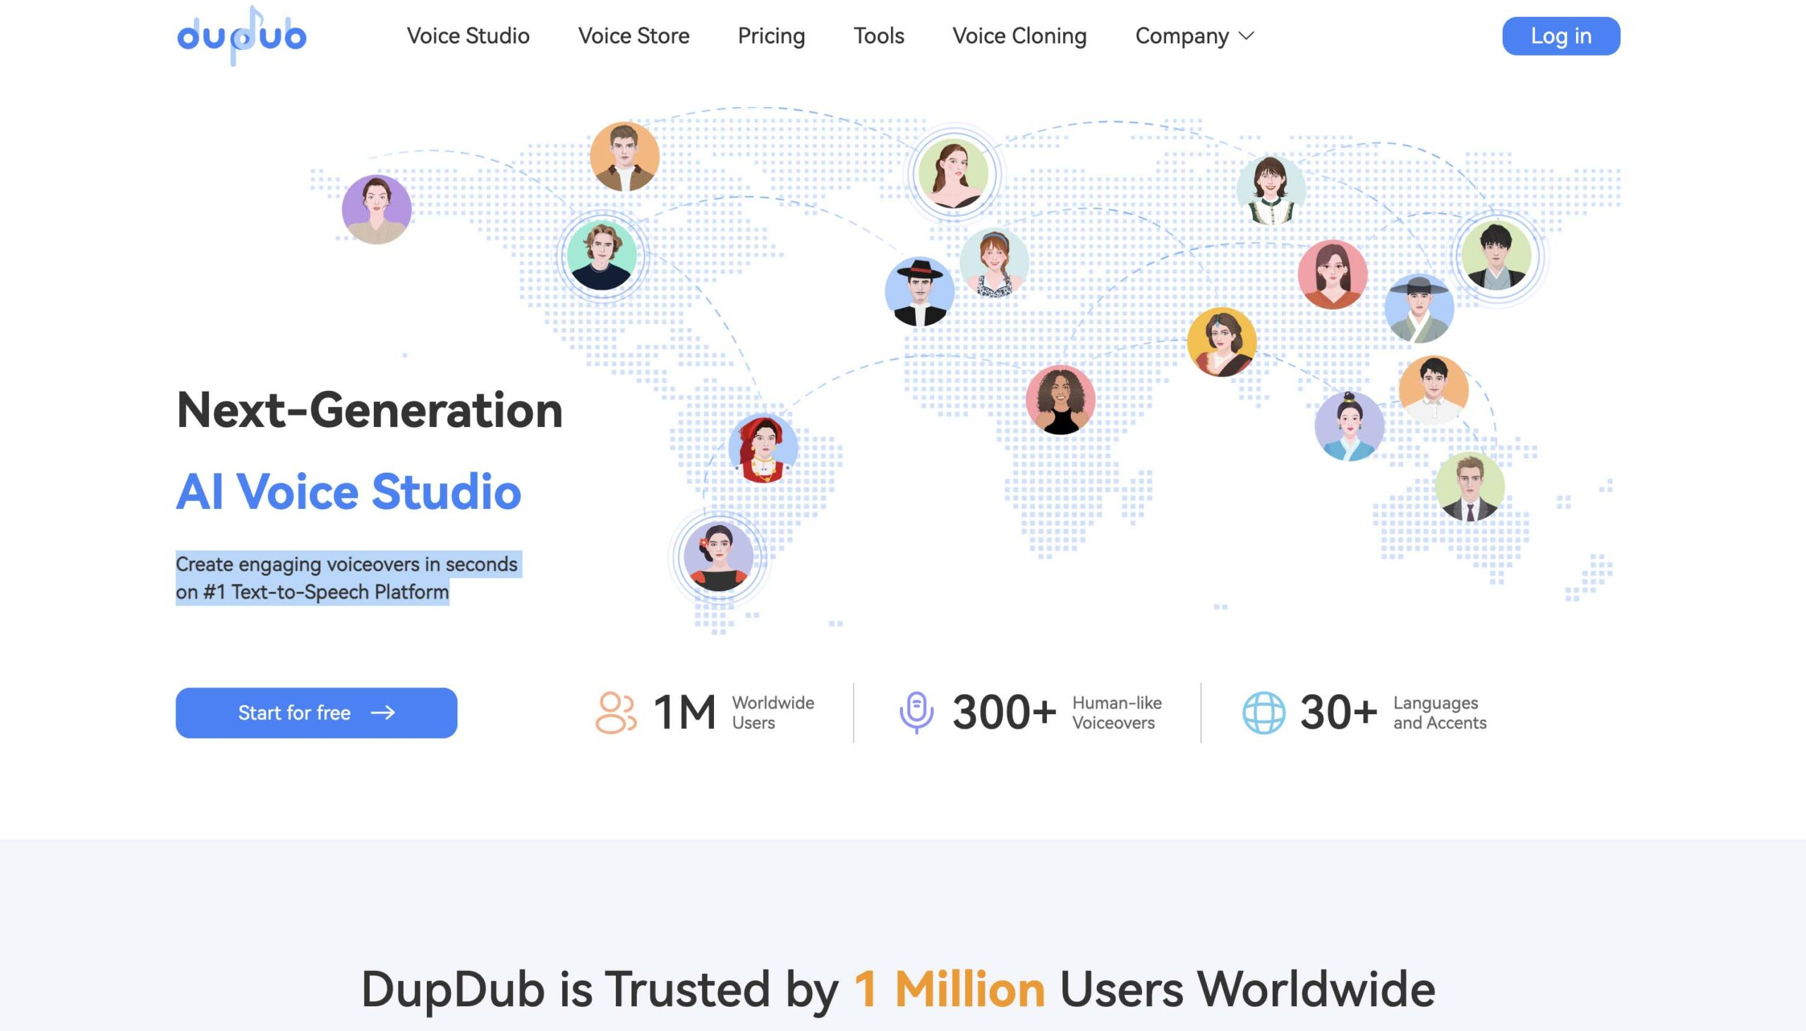Image resolution: width=1806 pixels, height=1031 pixels.
Task: Navigate to Voice Cloning
Action: click(x=1020, y=35)
